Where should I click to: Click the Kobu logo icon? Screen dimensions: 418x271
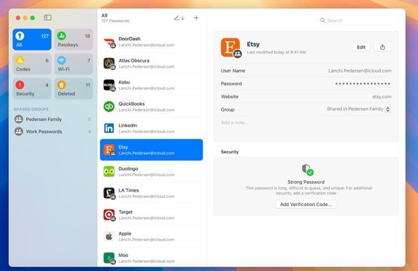(109, 85)
